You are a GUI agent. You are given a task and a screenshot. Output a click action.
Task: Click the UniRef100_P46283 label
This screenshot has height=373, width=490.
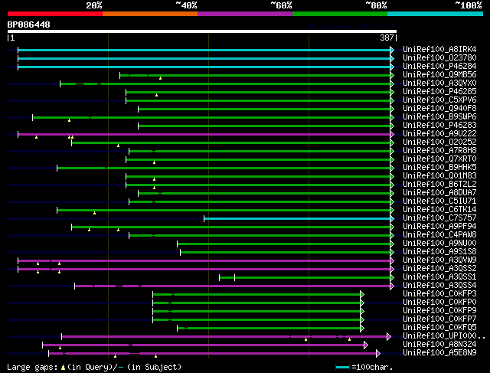439,126
